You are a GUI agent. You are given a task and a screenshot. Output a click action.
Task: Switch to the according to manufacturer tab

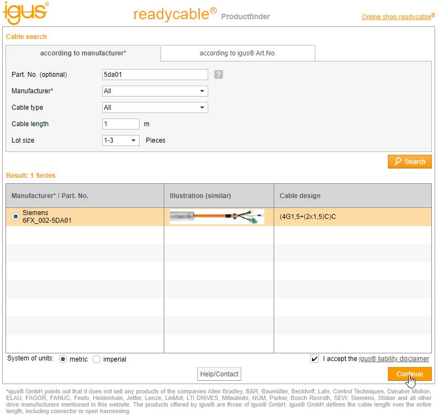(x=83, y=53)
